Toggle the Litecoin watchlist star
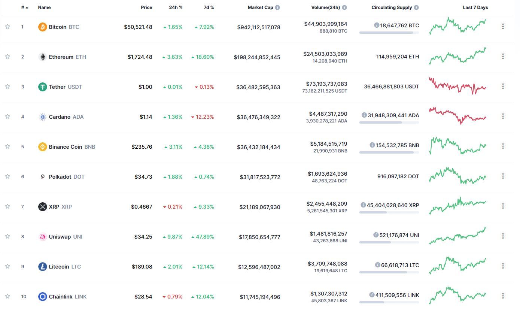 tap(7, 266)
